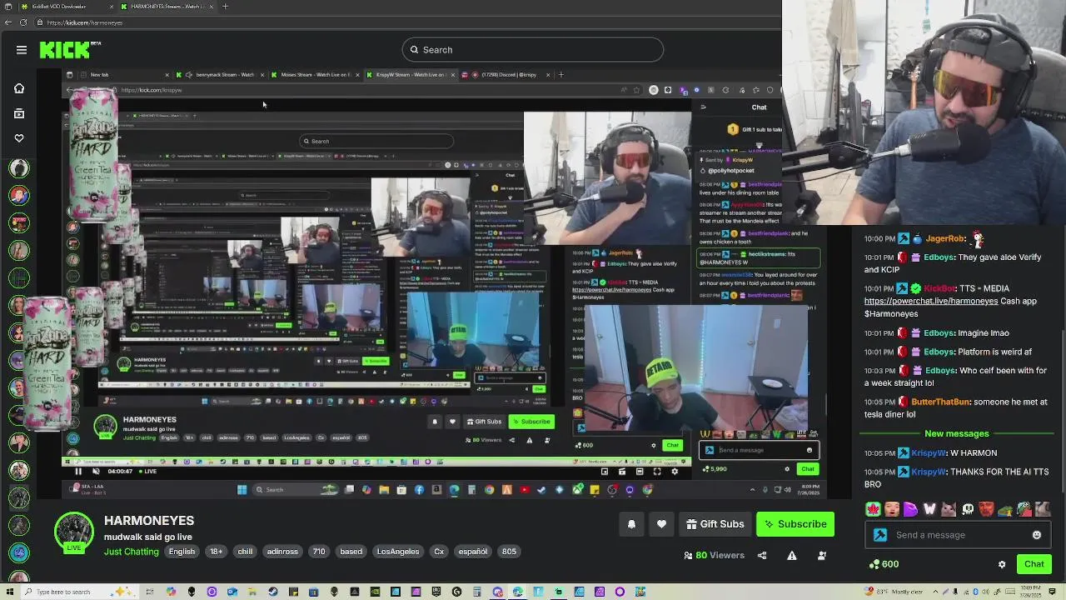Open the HARMONEYES channel name
The height and width of the screenshot is (600, 1066).
coord(149,521)
